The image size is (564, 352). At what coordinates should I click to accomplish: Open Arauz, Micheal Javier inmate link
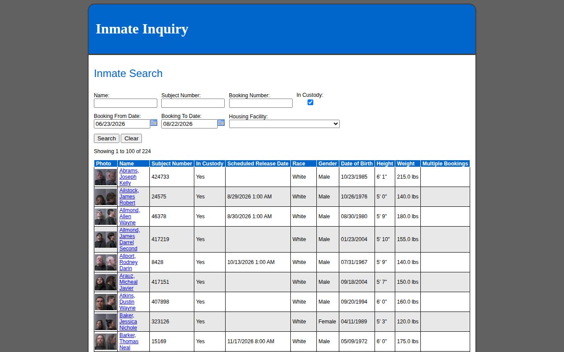click(129, 282)
